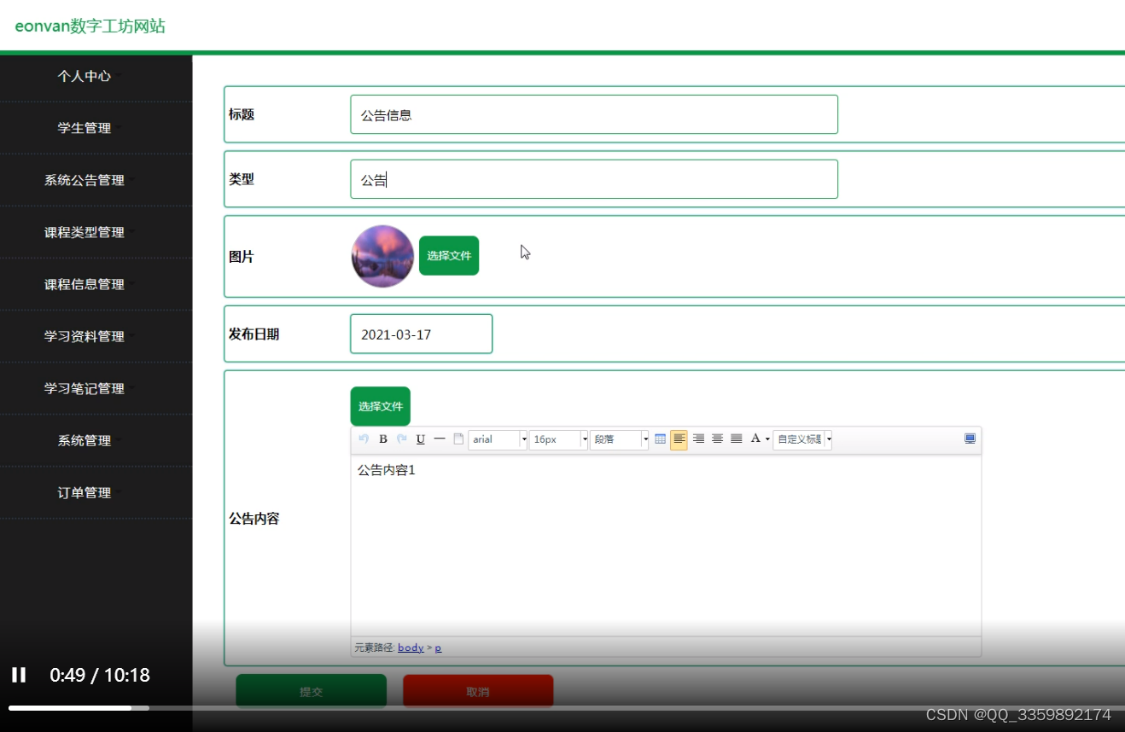The image size is (1125, 732).
Task: Justify text in the editor
Action: tap(737, 439)
